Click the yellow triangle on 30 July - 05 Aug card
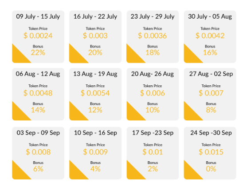The width and height of the screenshot is (251, 191). coord(190,56)
